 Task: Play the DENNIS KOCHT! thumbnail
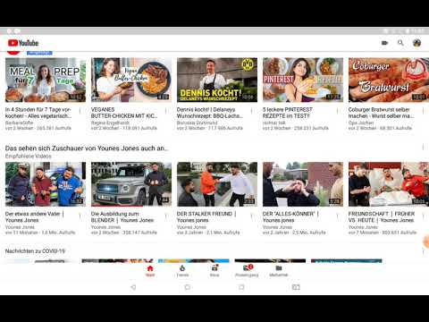click(x=217, y=80)
